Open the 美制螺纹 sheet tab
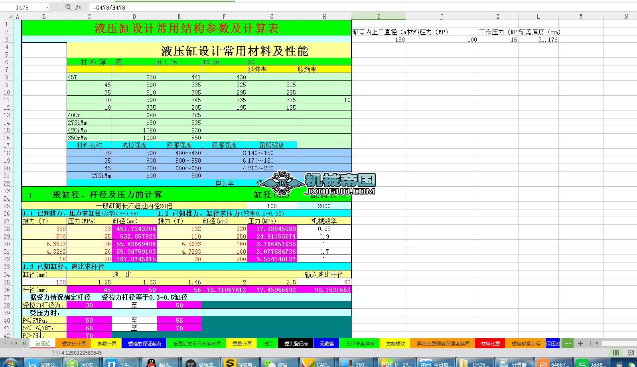This screenshot has height=367, width=637. click(x=395, y=343)
